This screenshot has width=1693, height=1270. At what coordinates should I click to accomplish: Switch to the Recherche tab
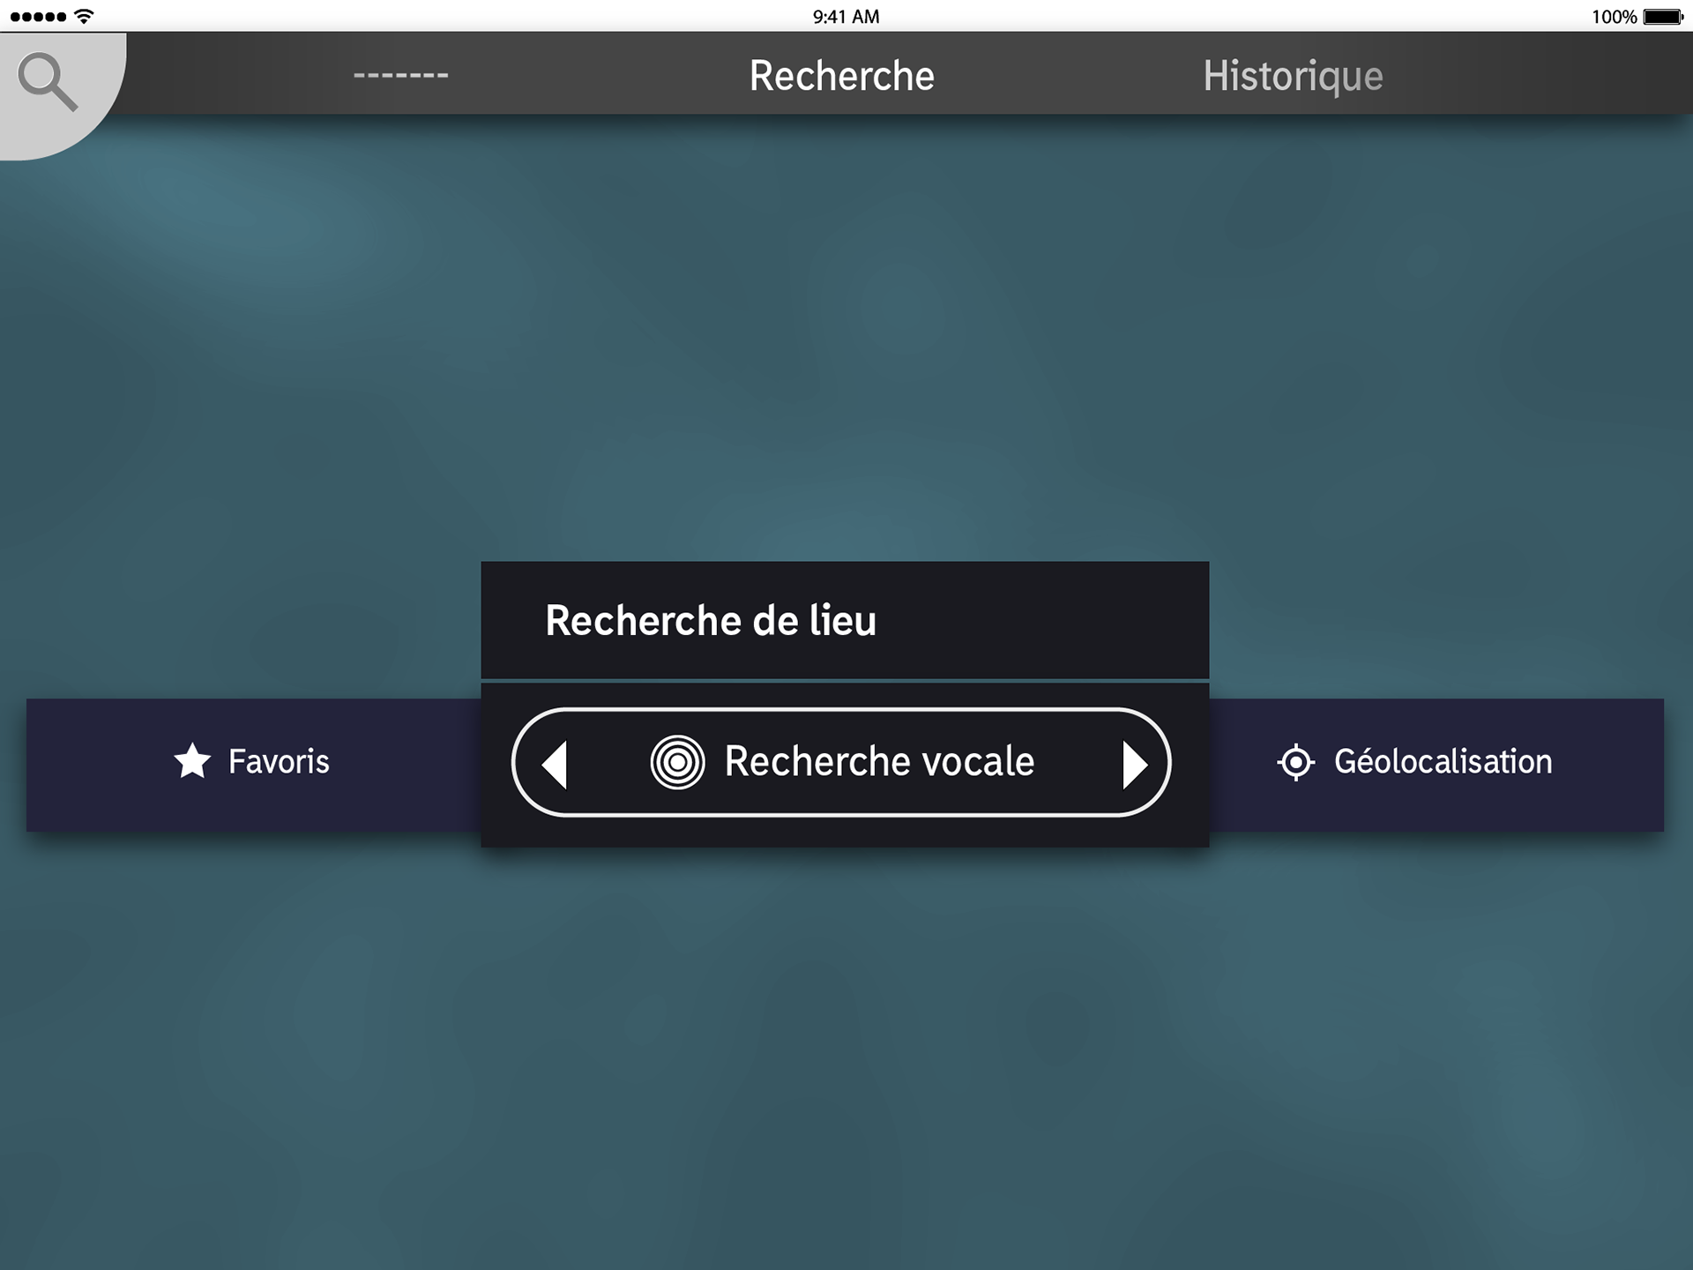[842, 76]
